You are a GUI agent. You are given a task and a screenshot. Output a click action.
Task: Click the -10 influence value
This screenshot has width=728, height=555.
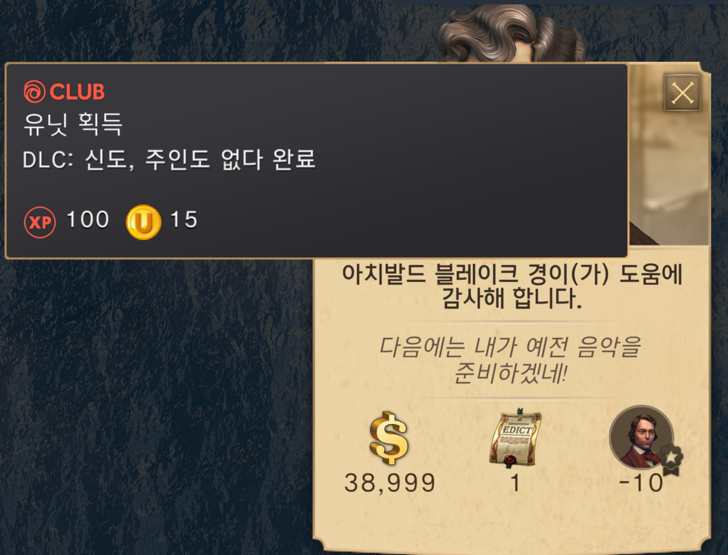click(x=641, y=483)
